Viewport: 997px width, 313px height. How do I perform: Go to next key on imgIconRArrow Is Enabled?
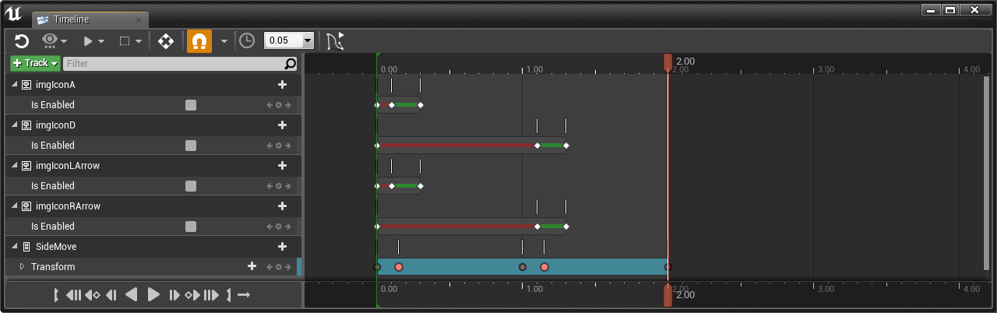(x=287, y=227)
